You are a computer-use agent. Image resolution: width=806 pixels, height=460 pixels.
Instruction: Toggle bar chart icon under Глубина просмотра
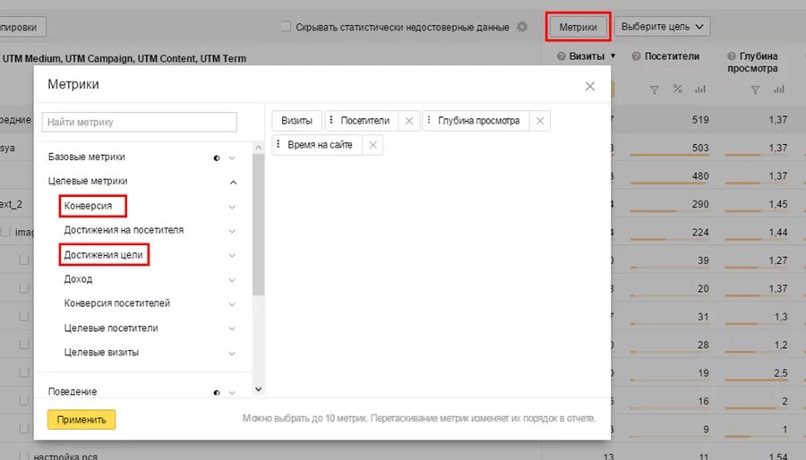click(779, 89)
